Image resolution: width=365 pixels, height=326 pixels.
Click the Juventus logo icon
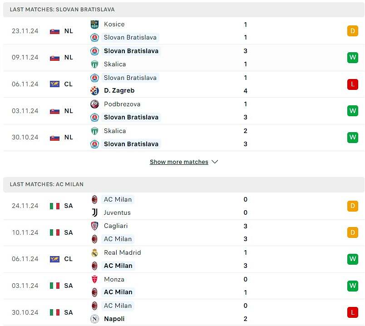pyautogui.click(x=94, y=212)
